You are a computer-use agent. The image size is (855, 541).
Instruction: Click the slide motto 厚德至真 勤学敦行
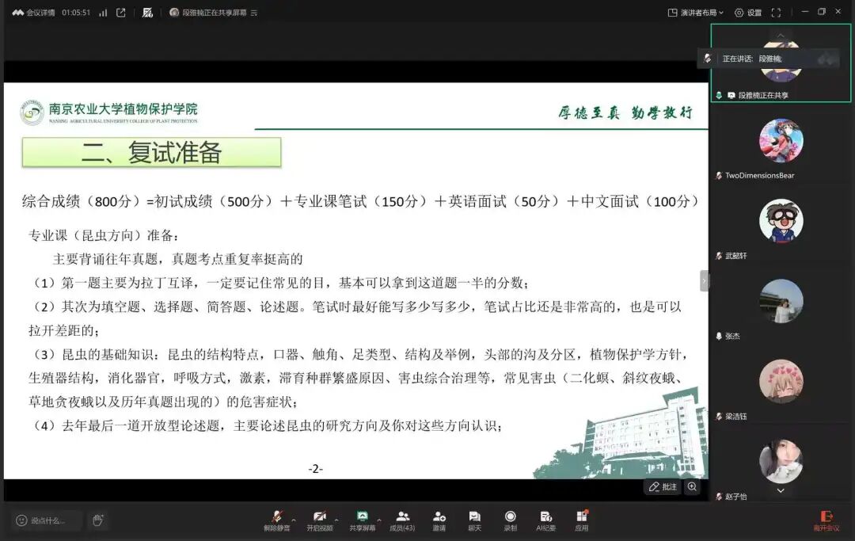[625, 113]
